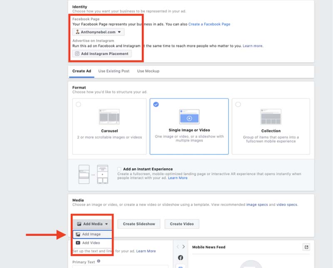Open the Anthonynebel.com Facebook Page dropdown
The image size is (333, 268).
pos(98,32)
